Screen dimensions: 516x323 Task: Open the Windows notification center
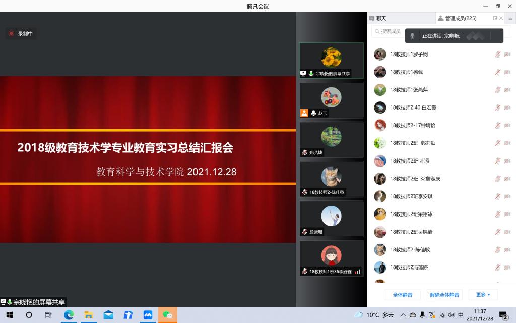503,315
